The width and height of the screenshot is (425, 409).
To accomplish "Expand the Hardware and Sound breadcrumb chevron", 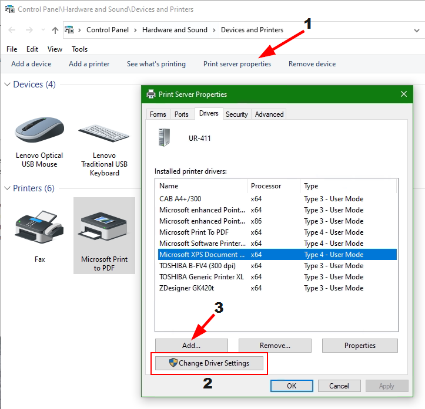I will coord(215,30).
